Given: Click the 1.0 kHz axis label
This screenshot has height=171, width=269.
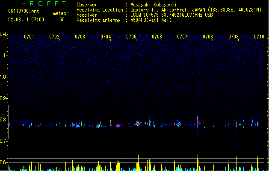Looking at the screenshot, I should pyautogui.click(x=3, y=77).
